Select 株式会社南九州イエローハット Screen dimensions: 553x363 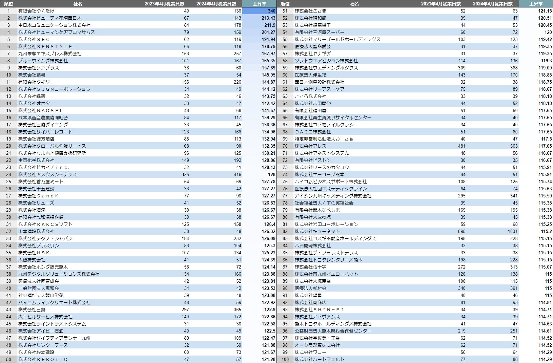pos(326,274)
